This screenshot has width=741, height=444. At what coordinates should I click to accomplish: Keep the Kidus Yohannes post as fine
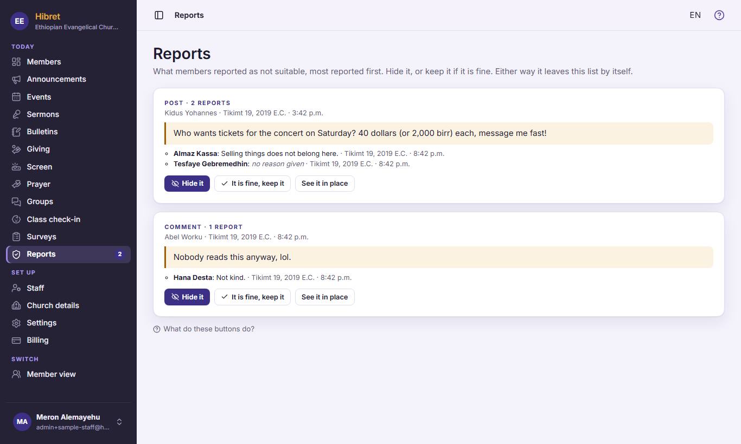[x=253, y=184]
